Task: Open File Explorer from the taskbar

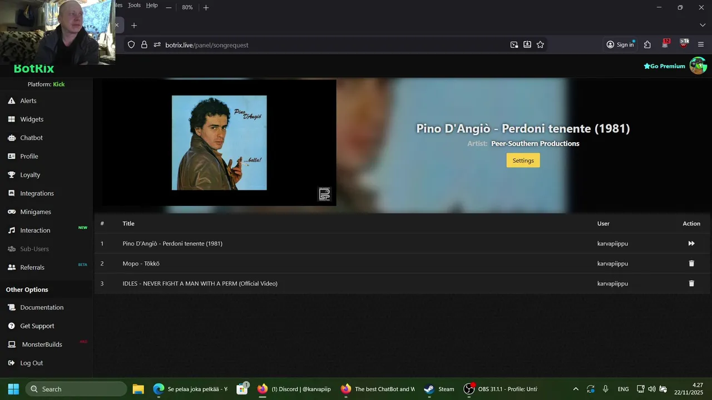Action: pyautogui.click(x=139, y=389)
